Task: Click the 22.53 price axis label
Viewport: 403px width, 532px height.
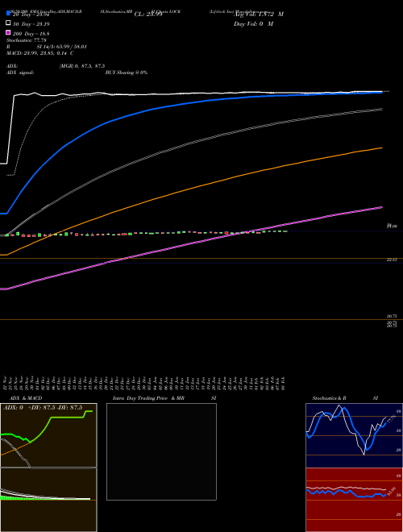Action: pyautogui.click(x=392, y=260)
